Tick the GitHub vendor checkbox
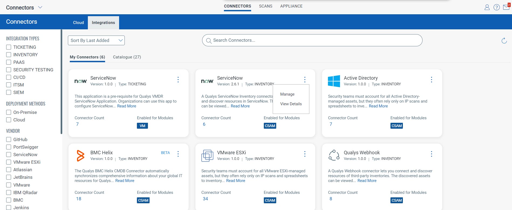Viewport: 512px width, 210px height. 9,139
